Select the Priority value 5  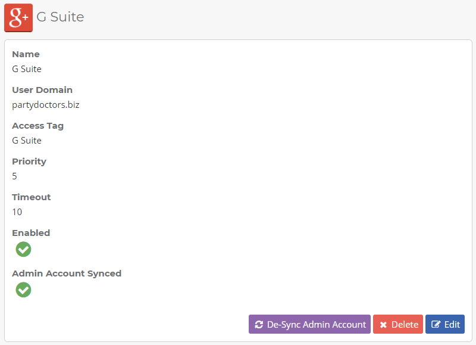pyautogui.click(x=15, y=176)
